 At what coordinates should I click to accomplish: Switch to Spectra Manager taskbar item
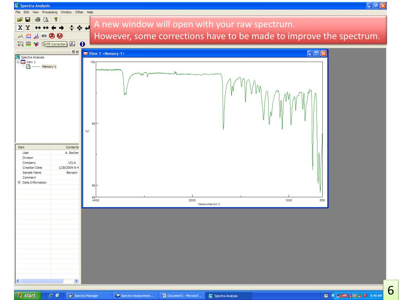(89, 296)
